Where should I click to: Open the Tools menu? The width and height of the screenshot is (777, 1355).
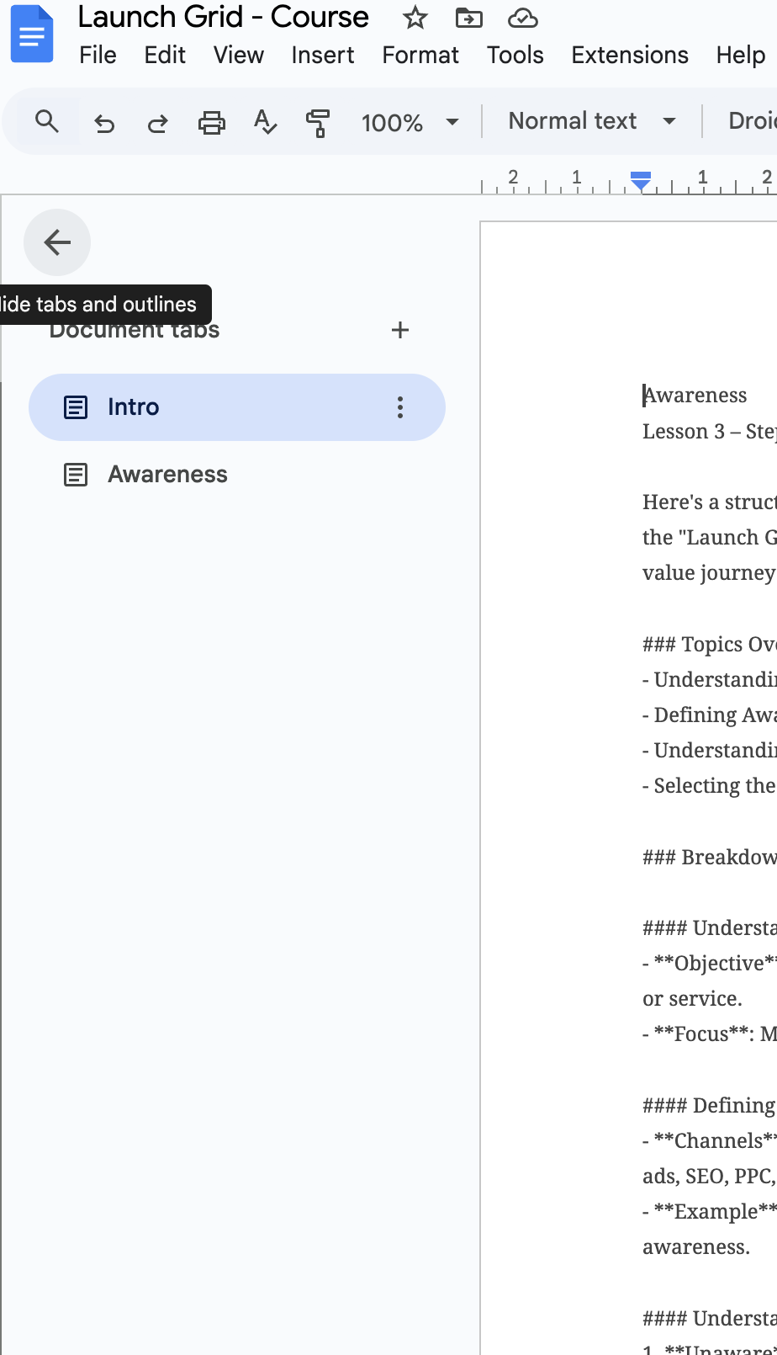click(515, 55)
